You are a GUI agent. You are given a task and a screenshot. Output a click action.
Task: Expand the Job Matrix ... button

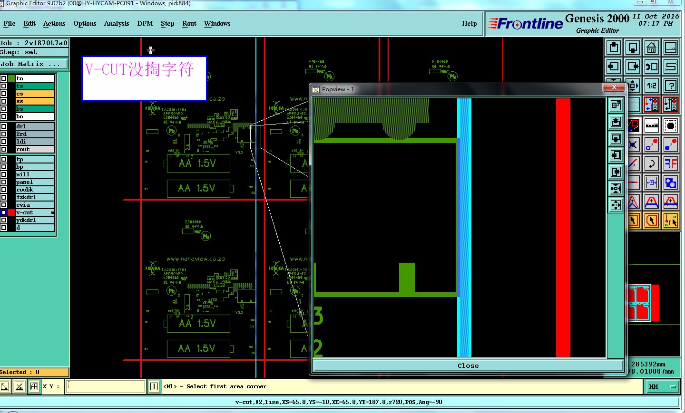[x=34, y=64]
